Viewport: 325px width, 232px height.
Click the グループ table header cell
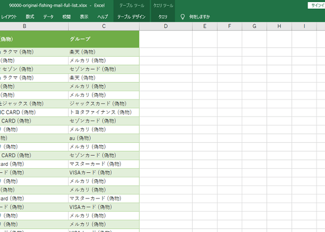point(104,39)
